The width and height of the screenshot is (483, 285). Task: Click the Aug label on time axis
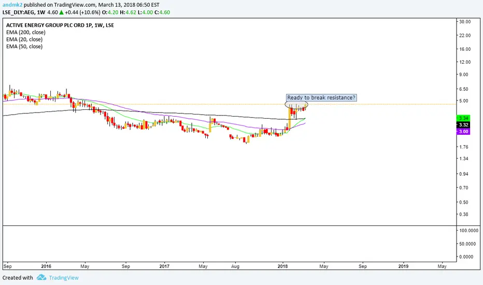pyautogui.click(x=235, y=266)
